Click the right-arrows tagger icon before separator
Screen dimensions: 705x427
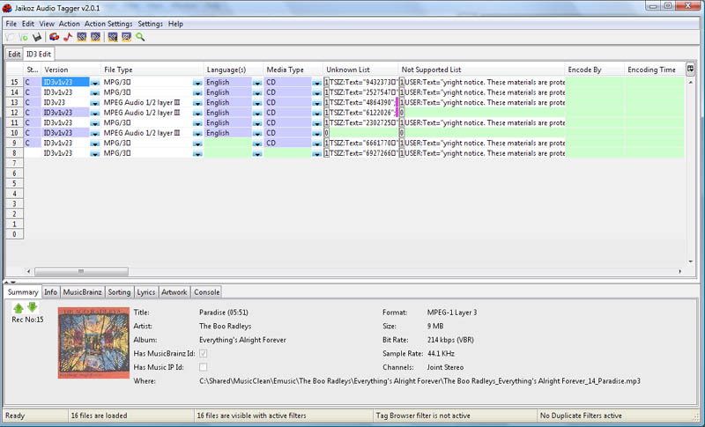click(95, 37)
